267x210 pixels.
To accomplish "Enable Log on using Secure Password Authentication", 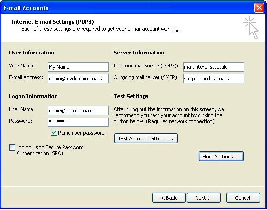I will (x=12, y=148).
